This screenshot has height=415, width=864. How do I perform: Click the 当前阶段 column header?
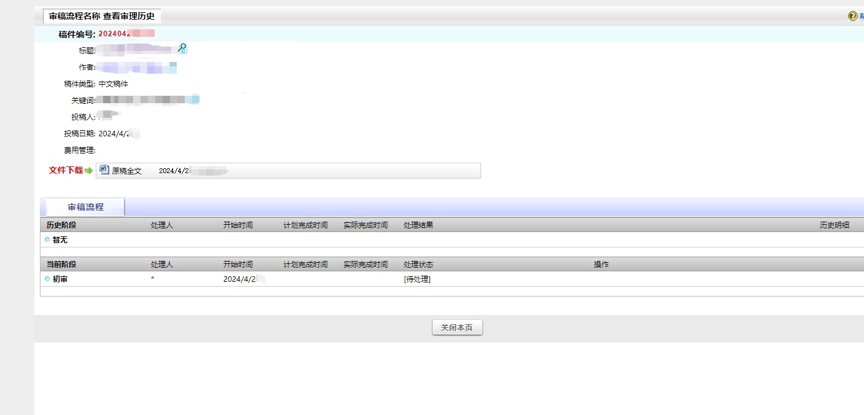(61, 265)
